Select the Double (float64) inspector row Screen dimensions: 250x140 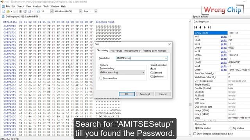click(x=222, y=88)
